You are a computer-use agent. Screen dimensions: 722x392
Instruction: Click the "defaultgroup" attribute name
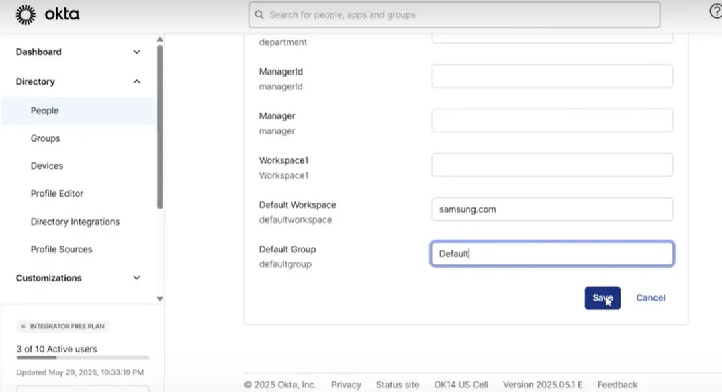coord(285,264)
